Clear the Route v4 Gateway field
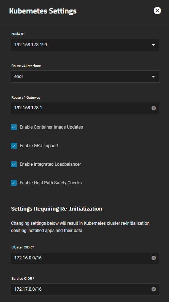 (154, 108)
